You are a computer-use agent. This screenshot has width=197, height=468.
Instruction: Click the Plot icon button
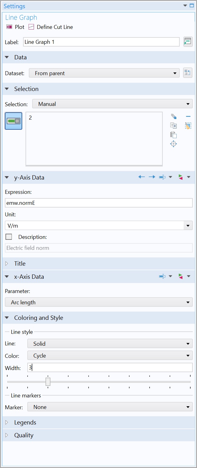coord(9,27)
